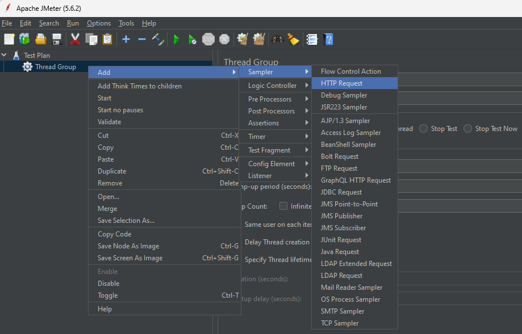Select Help at context menu bottom

[165, 309]
